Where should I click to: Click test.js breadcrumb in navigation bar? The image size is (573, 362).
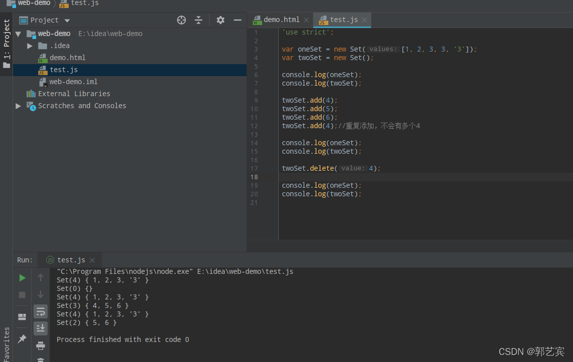(x=79, y=4)
